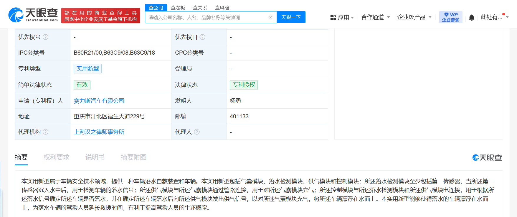Click the abstract paragraph starting 本实用新型属于车辆安全技术领域

[x=258, y=194]
